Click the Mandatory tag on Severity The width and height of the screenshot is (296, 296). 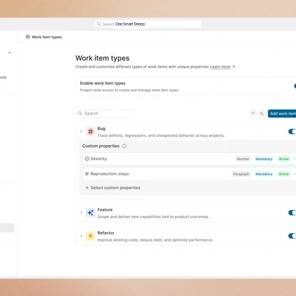[264, 159]
